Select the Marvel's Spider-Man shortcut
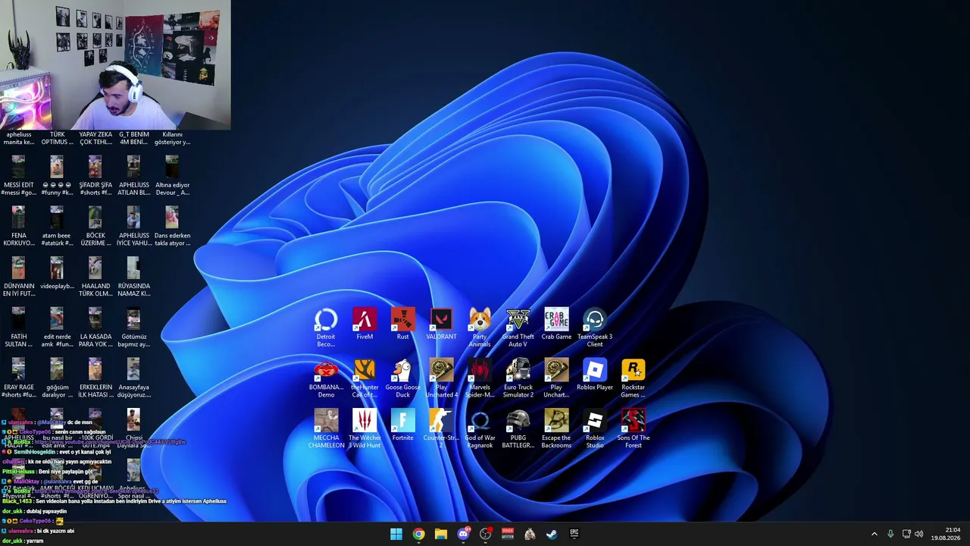Viewport: 970px width, 546px height. (480, 378)
